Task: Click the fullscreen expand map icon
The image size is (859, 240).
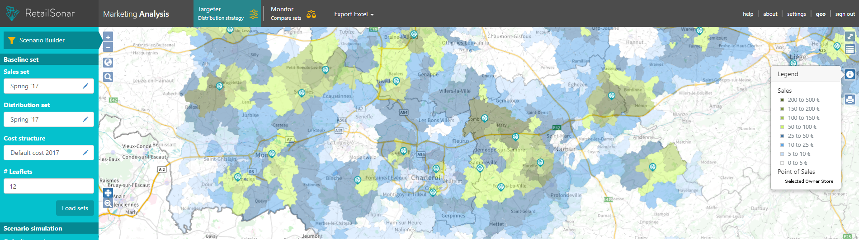Action: click(850, 36)
